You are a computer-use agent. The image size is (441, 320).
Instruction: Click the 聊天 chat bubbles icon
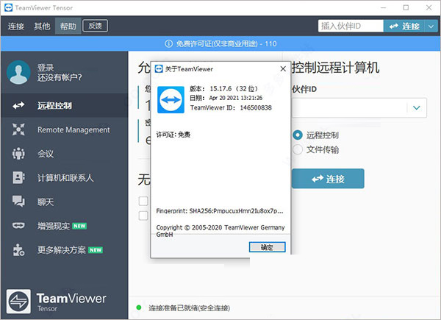click(x=18, y=202)
